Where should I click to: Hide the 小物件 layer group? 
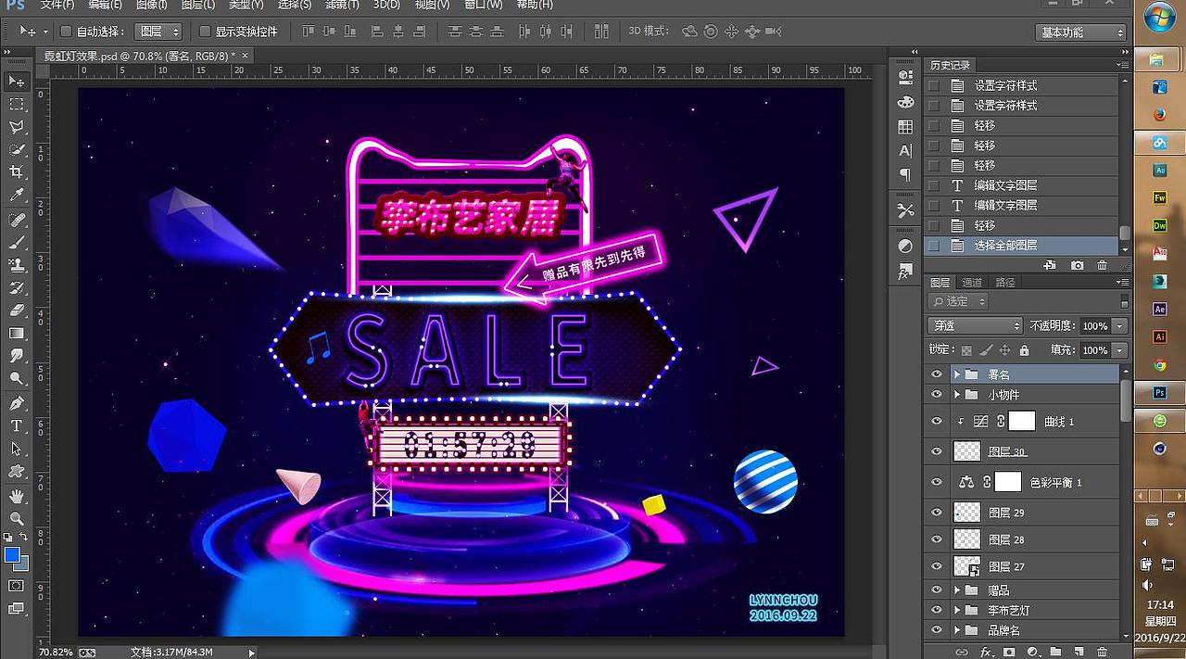click(x=937, y=395)
